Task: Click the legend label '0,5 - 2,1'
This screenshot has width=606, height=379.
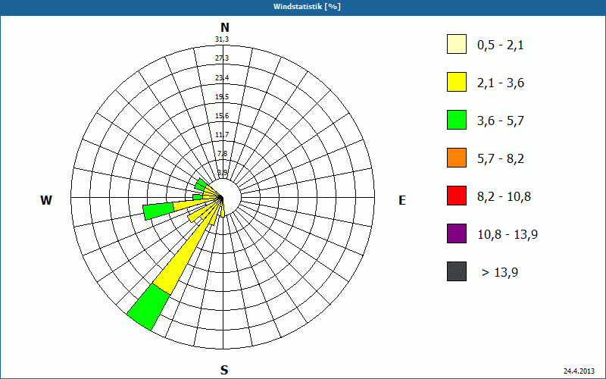Action: point(501,45)
